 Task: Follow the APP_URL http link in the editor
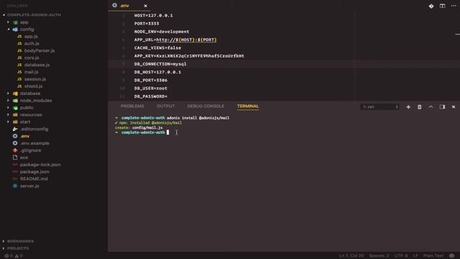(x=186, y=40)
